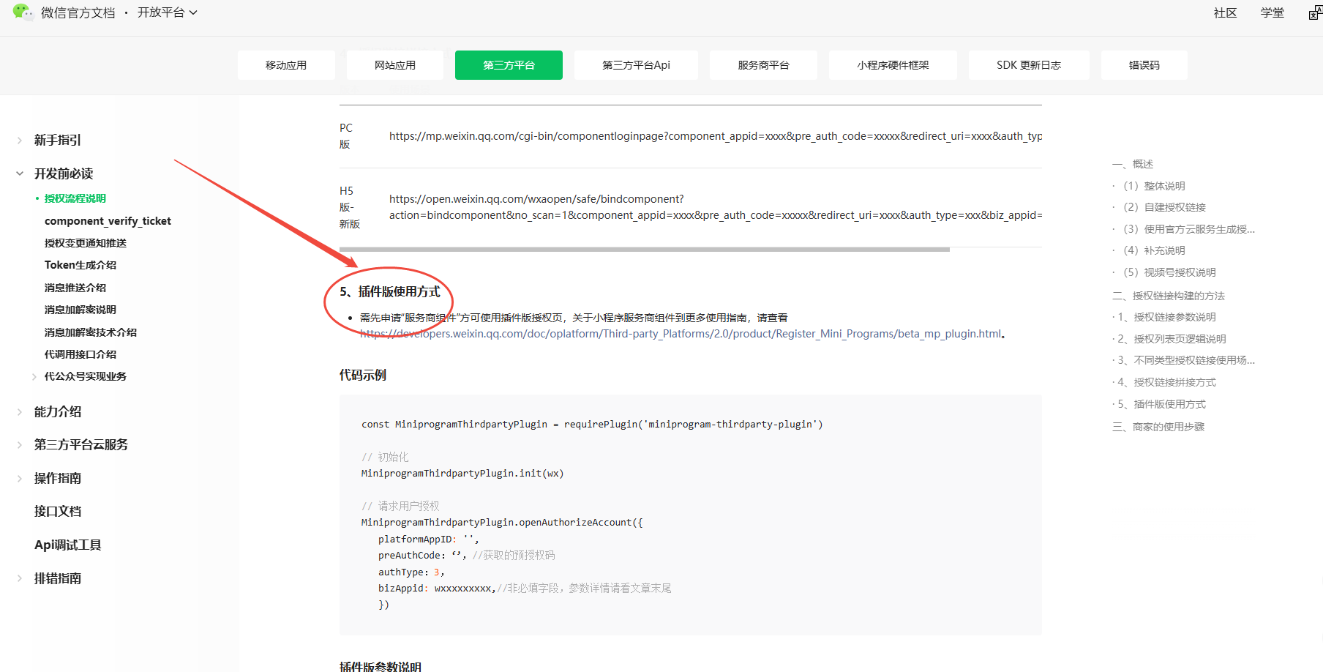The width and height of the screenshot is (1323, 672).
Task: Open 授权变更通知推送 in the sidebar
Action: (85, 243)
